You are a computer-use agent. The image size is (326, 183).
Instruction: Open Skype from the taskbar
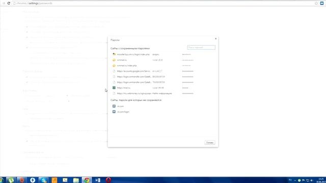[43, 180]
